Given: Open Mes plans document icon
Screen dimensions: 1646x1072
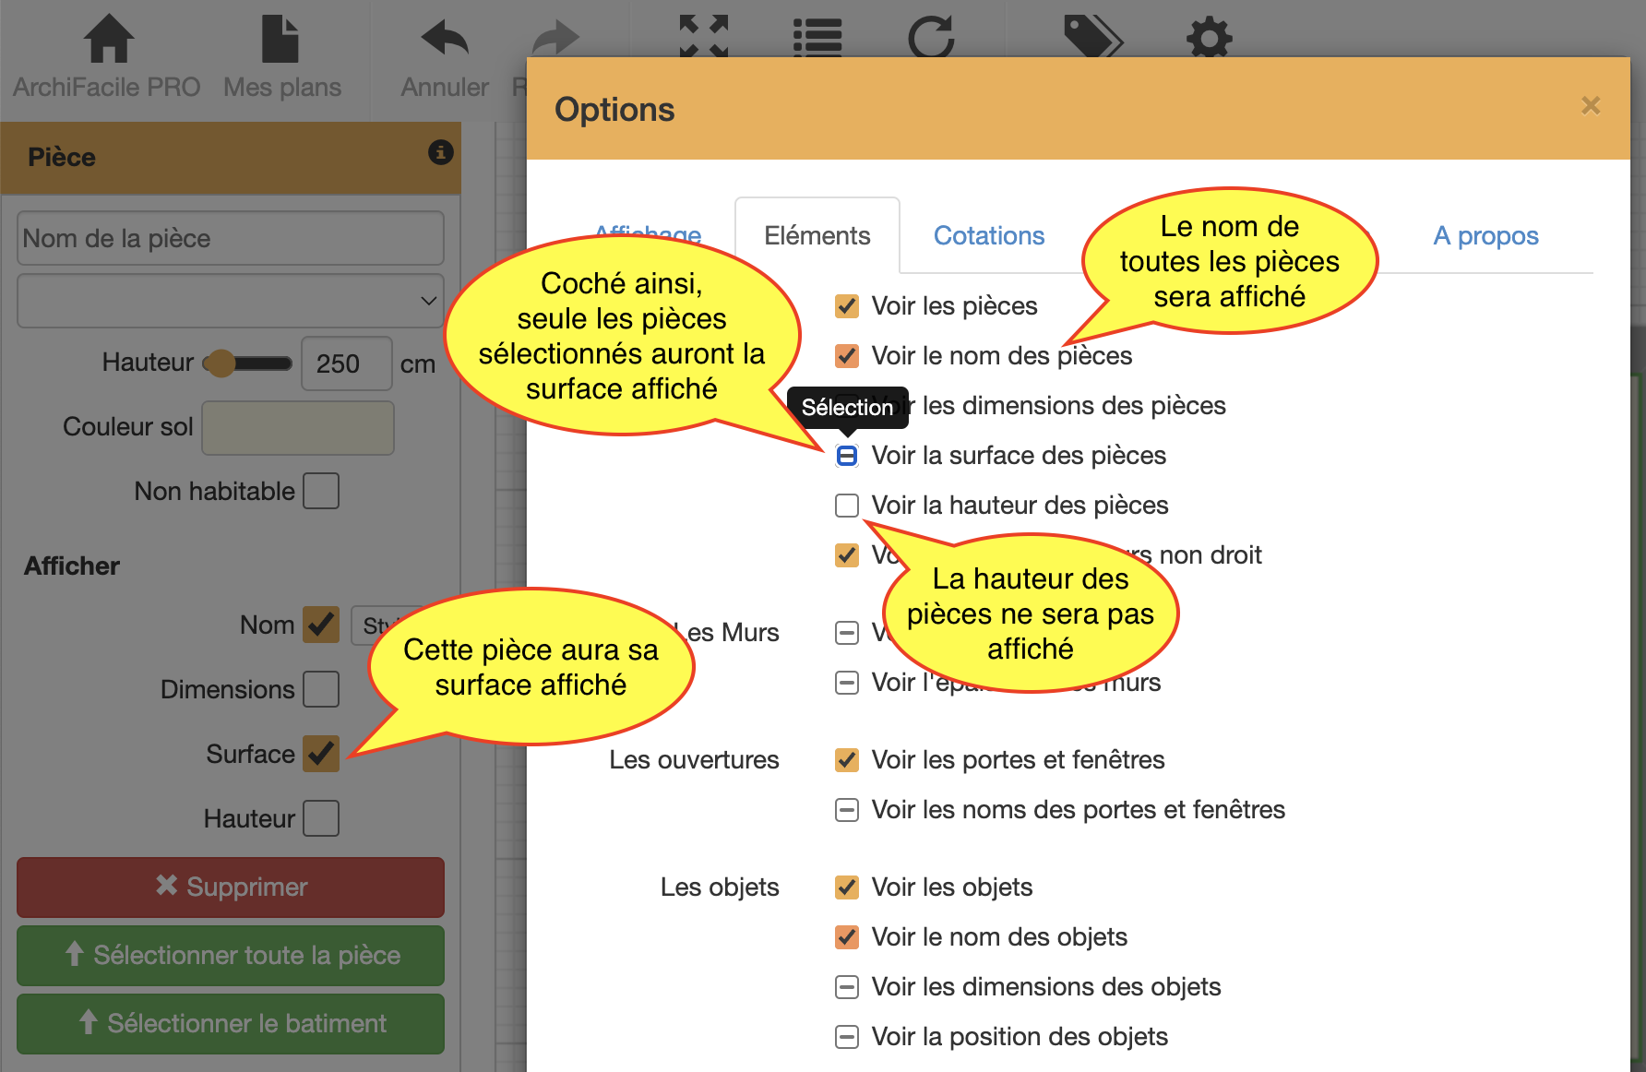Looking at the screenshot, I should [280, 39].
